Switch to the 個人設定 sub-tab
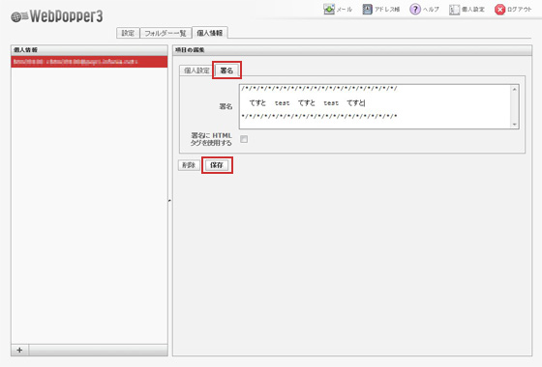 [x=196, y=71]
